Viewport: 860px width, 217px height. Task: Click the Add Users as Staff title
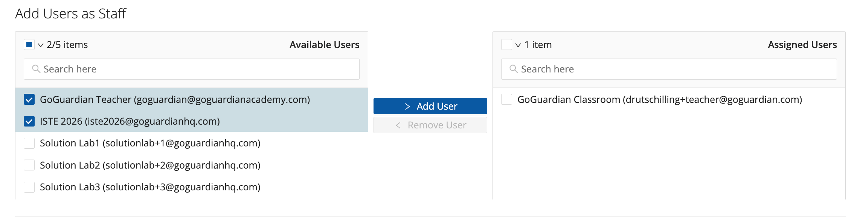pos(70,14)
